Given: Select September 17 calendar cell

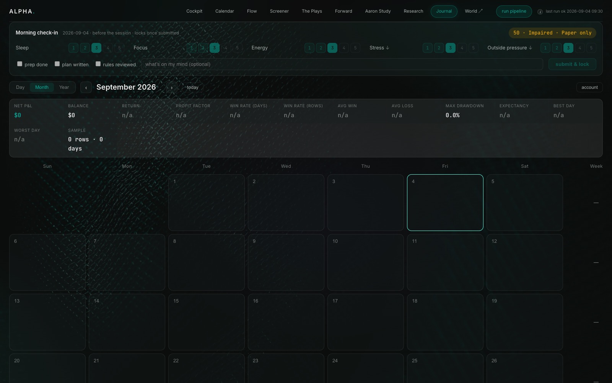Looking at the screenshot, I should pyautogui.click(x=366, y=322).
